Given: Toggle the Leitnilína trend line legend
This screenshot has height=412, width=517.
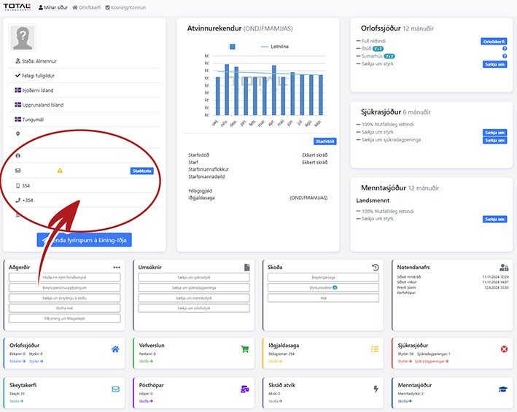Looking at the screenshot, I should [276, 46].
